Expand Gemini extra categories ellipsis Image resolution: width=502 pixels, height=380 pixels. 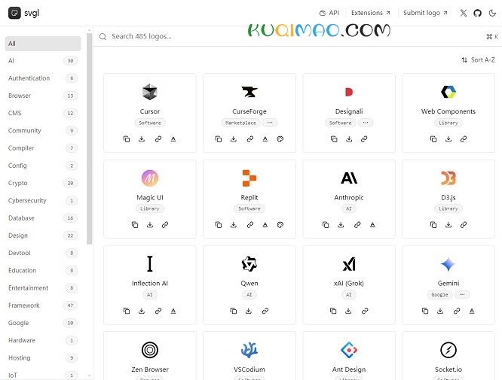coord(461,294)
